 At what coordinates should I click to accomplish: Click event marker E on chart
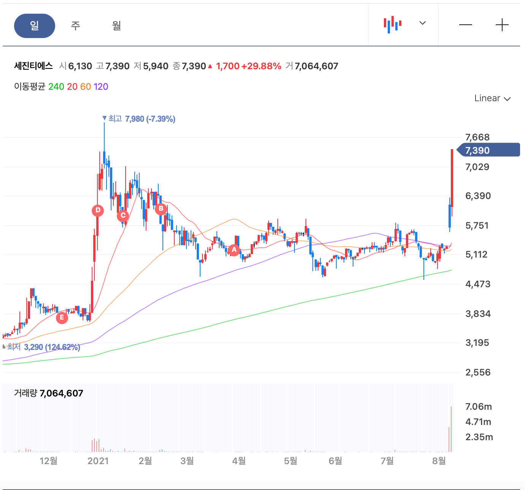(x=62, y=317)
